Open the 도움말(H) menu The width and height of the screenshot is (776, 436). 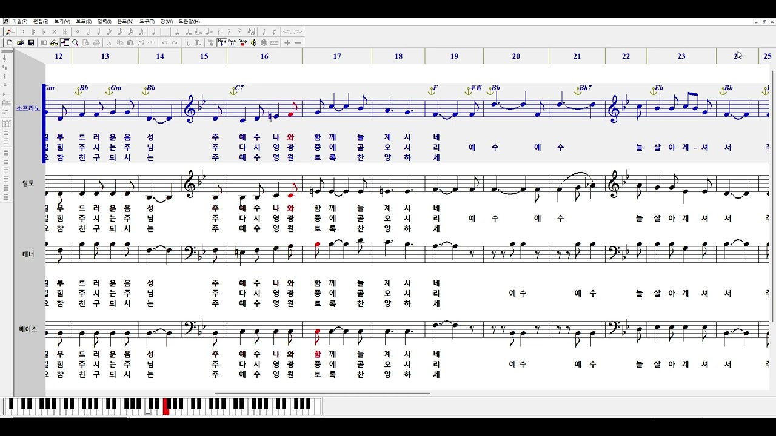click(189, 21)
